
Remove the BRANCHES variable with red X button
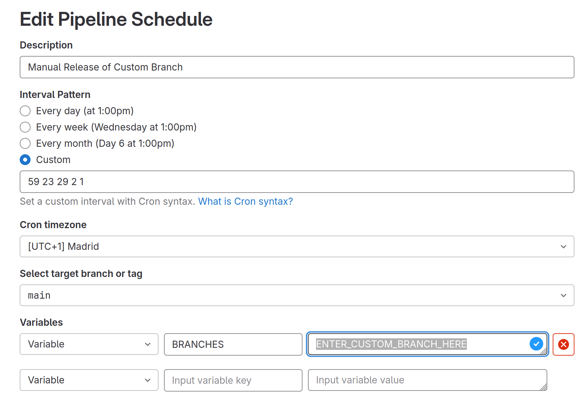pyautogui.click(x=563, y=344)
